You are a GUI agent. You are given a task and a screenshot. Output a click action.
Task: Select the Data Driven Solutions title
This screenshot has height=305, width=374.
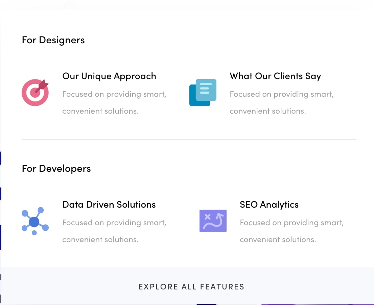[x=109, y=205]
